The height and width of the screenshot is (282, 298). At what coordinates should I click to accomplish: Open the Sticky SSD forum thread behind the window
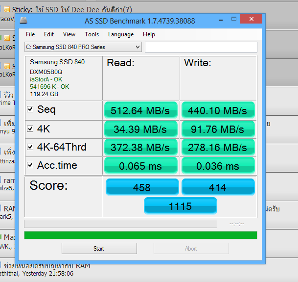72,9
